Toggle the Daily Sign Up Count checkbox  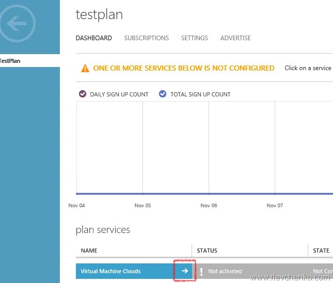tap(83, 94)
